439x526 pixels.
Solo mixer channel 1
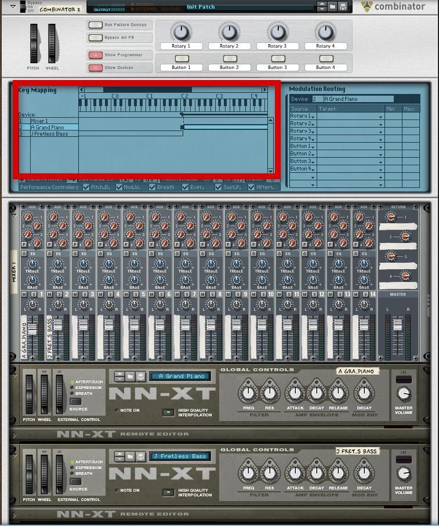tap(34, 294)
